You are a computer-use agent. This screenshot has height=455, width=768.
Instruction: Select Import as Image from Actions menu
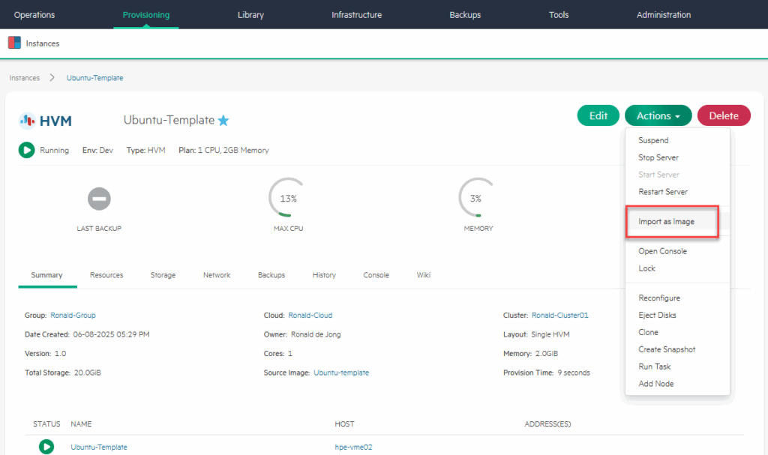666,222
